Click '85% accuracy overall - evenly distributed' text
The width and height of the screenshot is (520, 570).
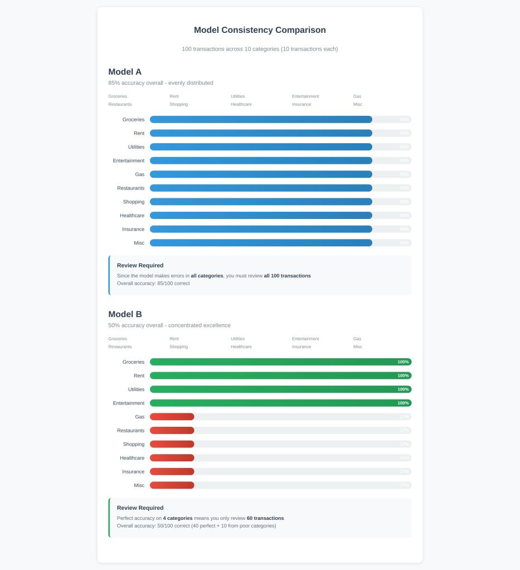coord(161,83)
